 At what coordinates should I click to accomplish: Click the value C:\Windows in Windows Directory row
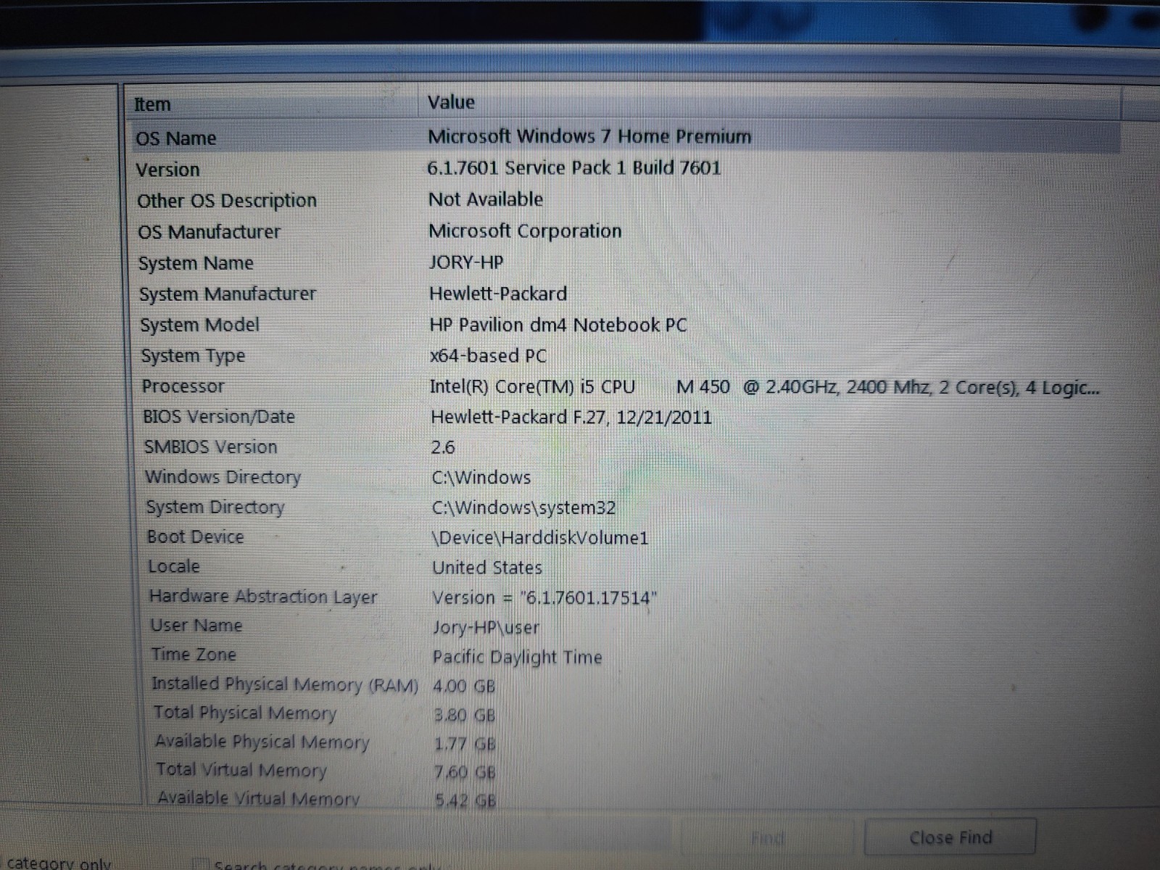click(481, 478)
